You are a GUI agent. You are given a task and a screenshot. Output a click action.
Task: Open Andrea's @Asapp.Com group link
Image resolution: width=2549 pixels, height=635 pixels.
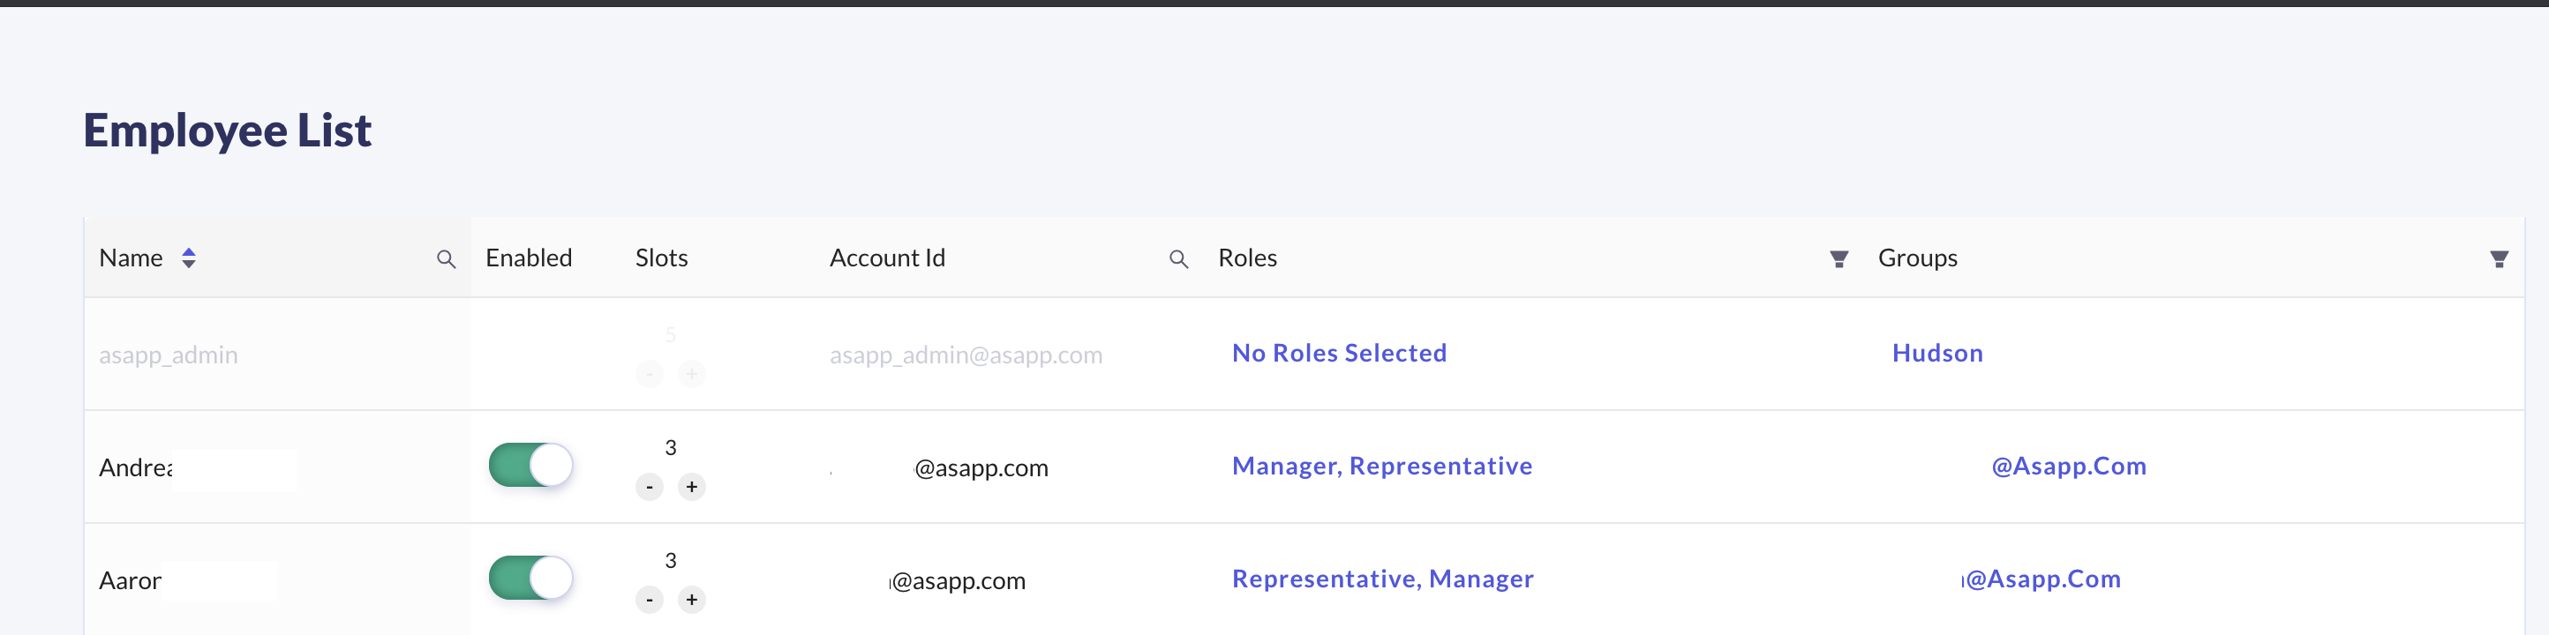coord(2068,466)
